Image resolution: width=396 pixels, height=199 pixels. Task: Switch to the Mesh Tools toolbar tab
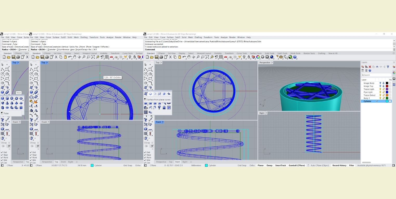(295, 53)
